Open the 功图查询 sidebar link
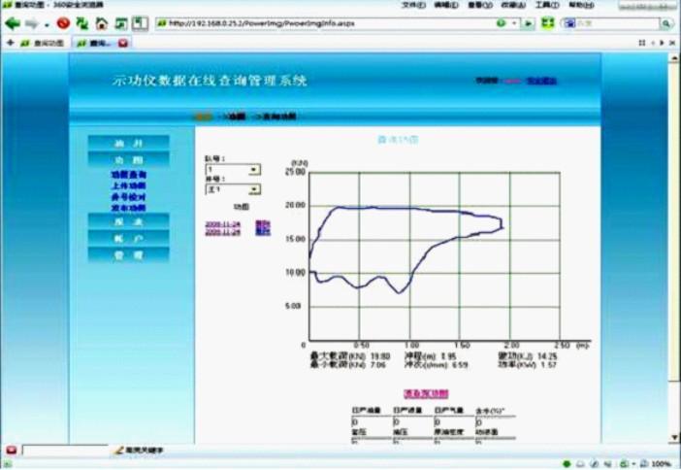 129,175
